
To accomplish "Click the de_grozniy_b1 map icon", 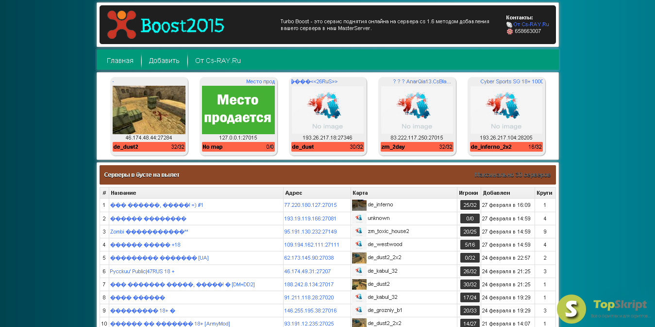I will point(359,310).
